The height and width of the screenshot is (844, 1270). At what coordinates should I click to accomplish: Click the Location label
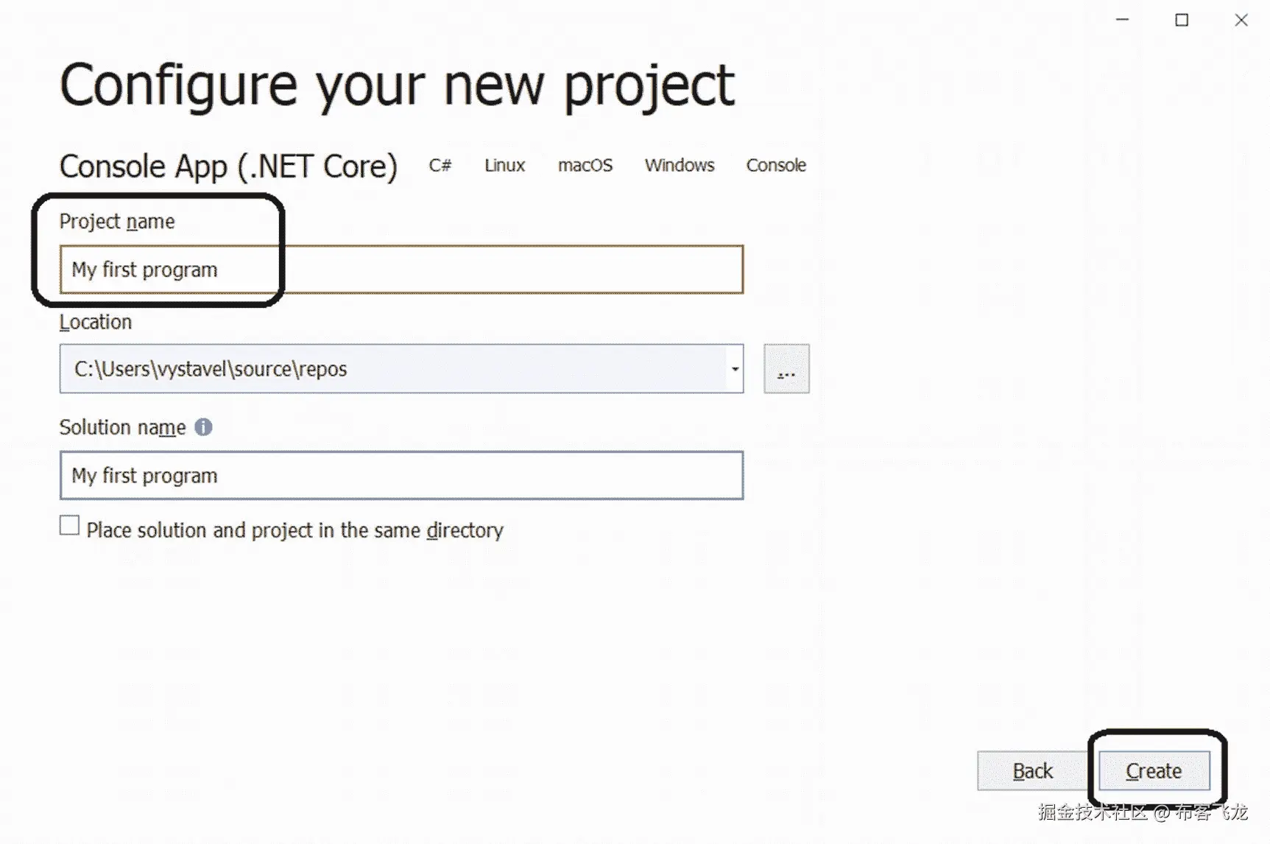[x=96, y=322]
